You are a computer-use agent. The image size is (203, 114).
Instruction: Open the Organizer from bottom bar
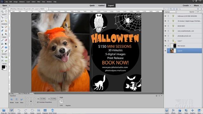coord(45,111)
